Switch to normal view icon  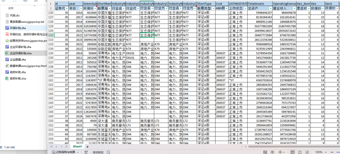(x=292, y=152)
